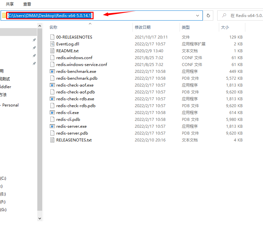
Task: Open the (E:) drive in navigation pane
Action: point(3,194)
